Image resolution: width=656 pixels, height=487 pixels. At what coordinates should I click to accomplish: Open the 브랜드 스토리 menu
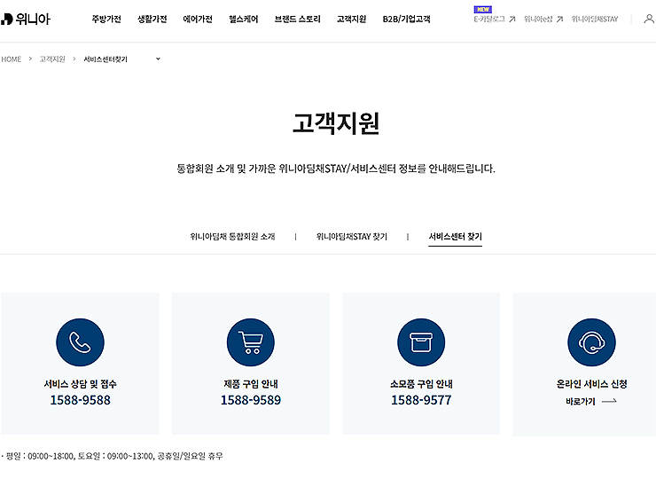[298, 20]
